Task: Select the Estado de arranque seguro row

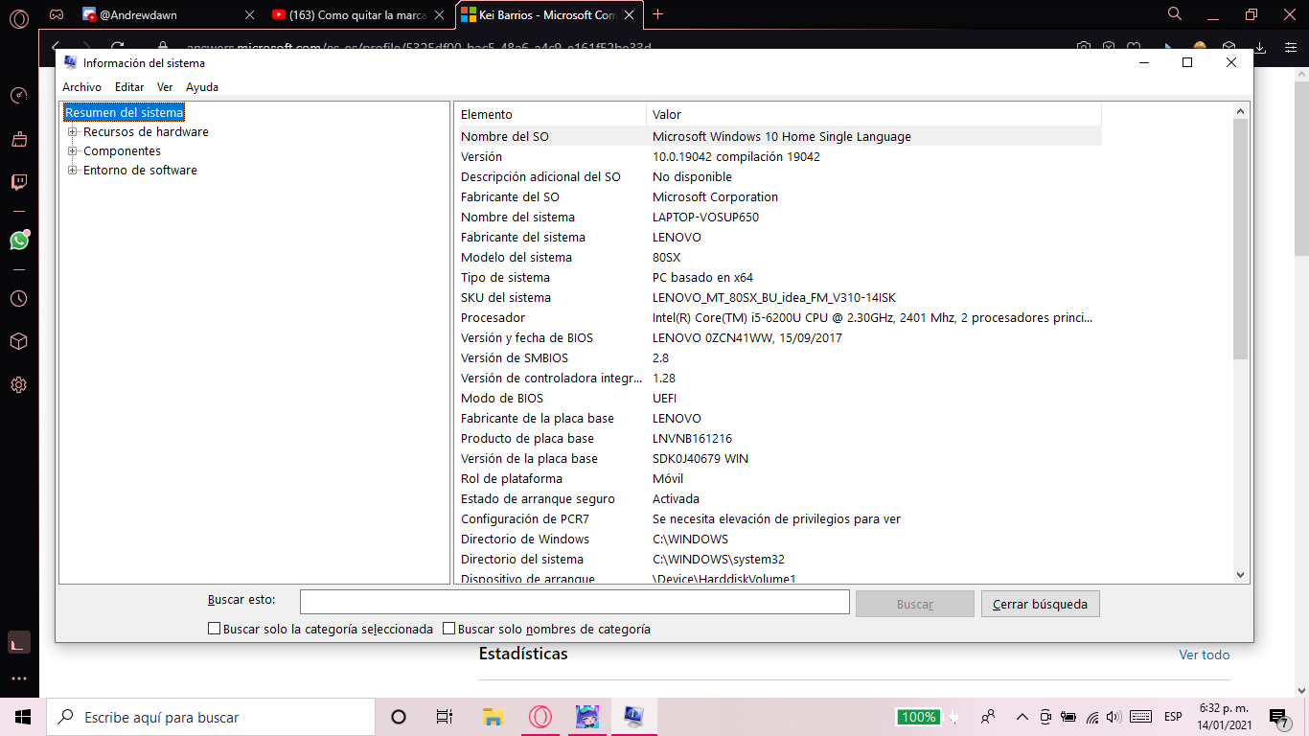Action: coord(780,498)
